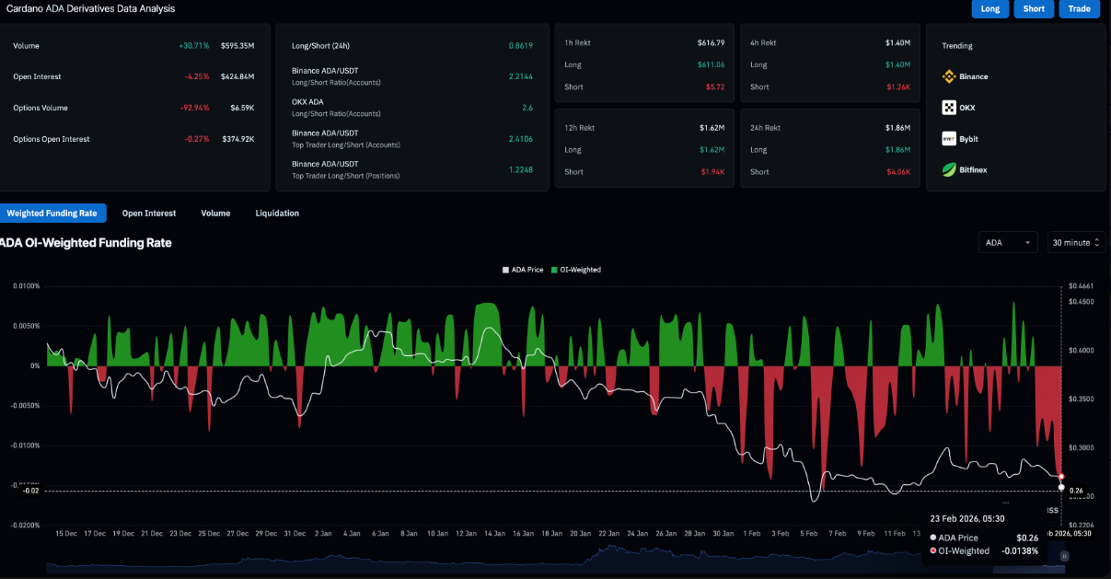
Task: Open the ADA coin selector dropdown
Action: [1007, 242]
